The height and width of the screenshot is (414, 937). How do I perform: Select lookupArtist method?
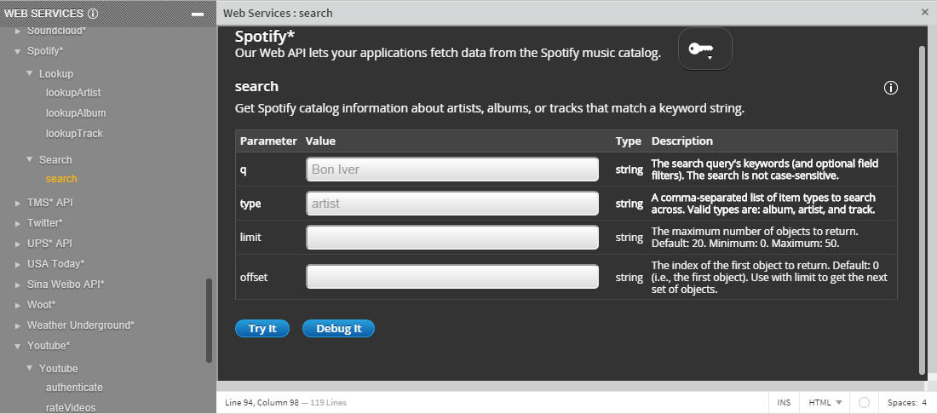click(x=73, y=93)
